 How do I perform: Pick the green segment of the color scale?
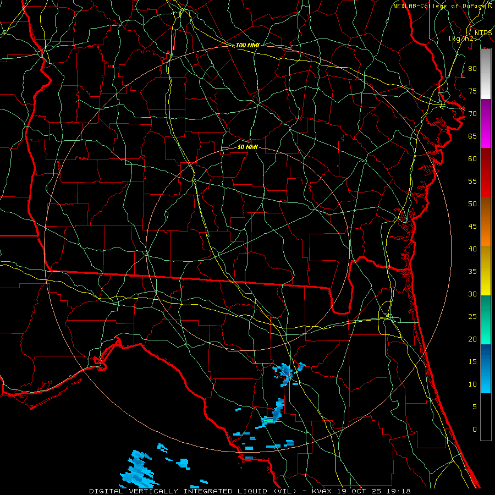486,320
